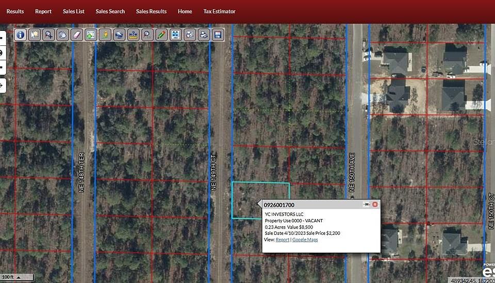Screen dimensions: 495x283
Task: Click the NE 149TH CT street label
Action: pos(213,172)
